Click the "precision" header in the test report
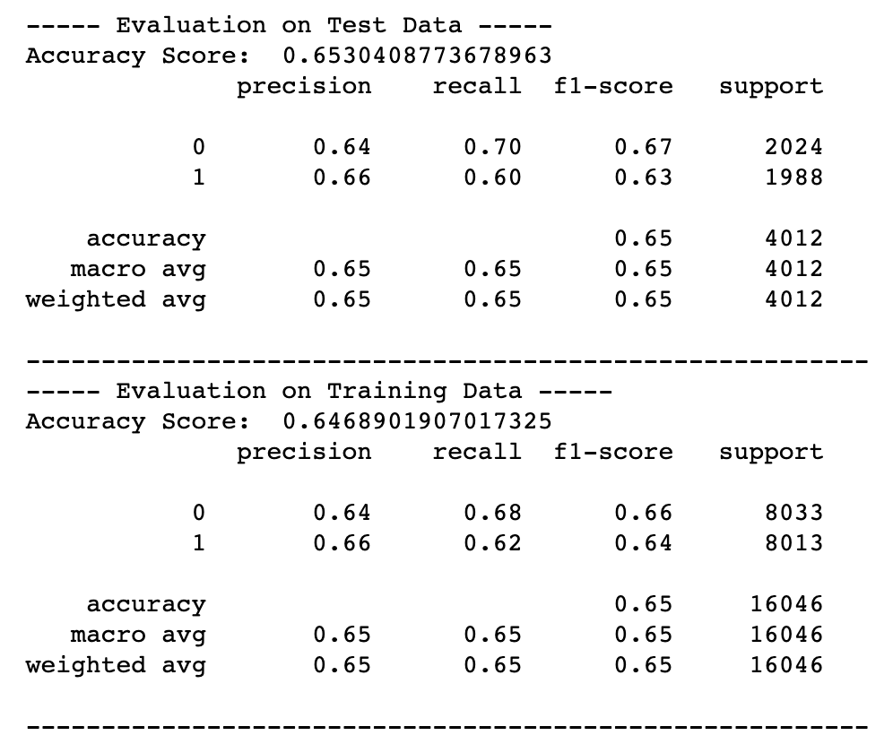 [x=304, y=87]
